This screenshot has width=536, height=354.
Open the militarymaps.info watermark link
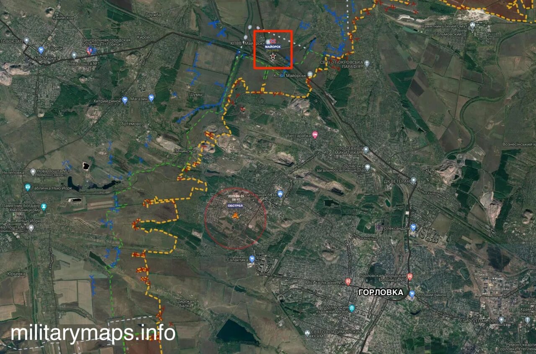[93, 333]
